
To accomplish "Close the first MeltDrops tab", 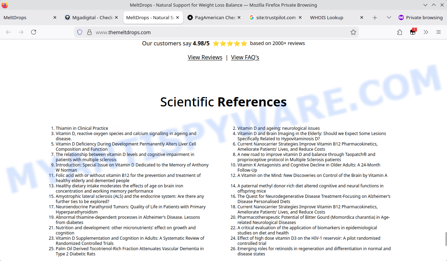I will pyautogui.click(x=55, y=17).
